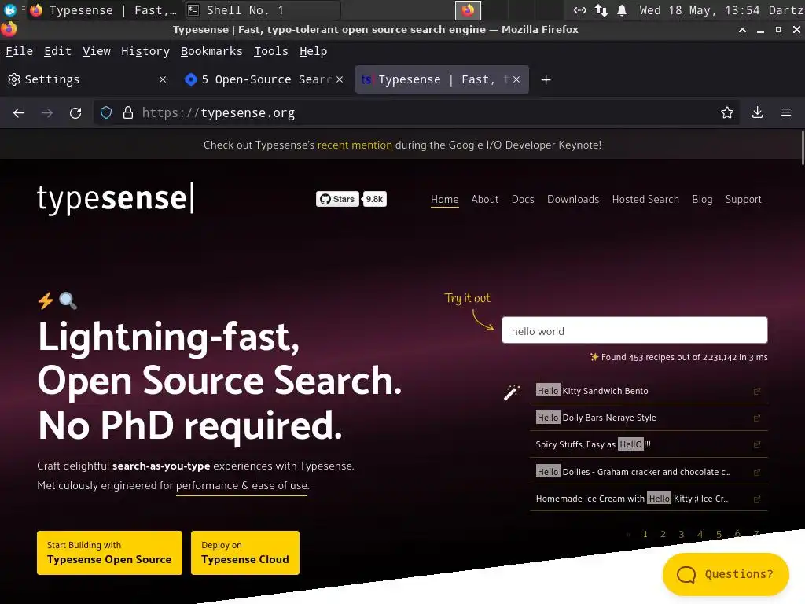The height and width of the screenshot is (604, 805).
Task: Open Spicy Stuffs, Easy as HellO result
Action: pyautogui.click(x=593, y=444)
